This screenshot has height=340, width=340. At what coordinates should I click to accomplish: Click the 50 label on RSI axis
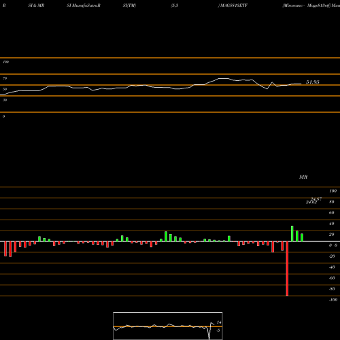pyautogui.click(x=5, y=89)
